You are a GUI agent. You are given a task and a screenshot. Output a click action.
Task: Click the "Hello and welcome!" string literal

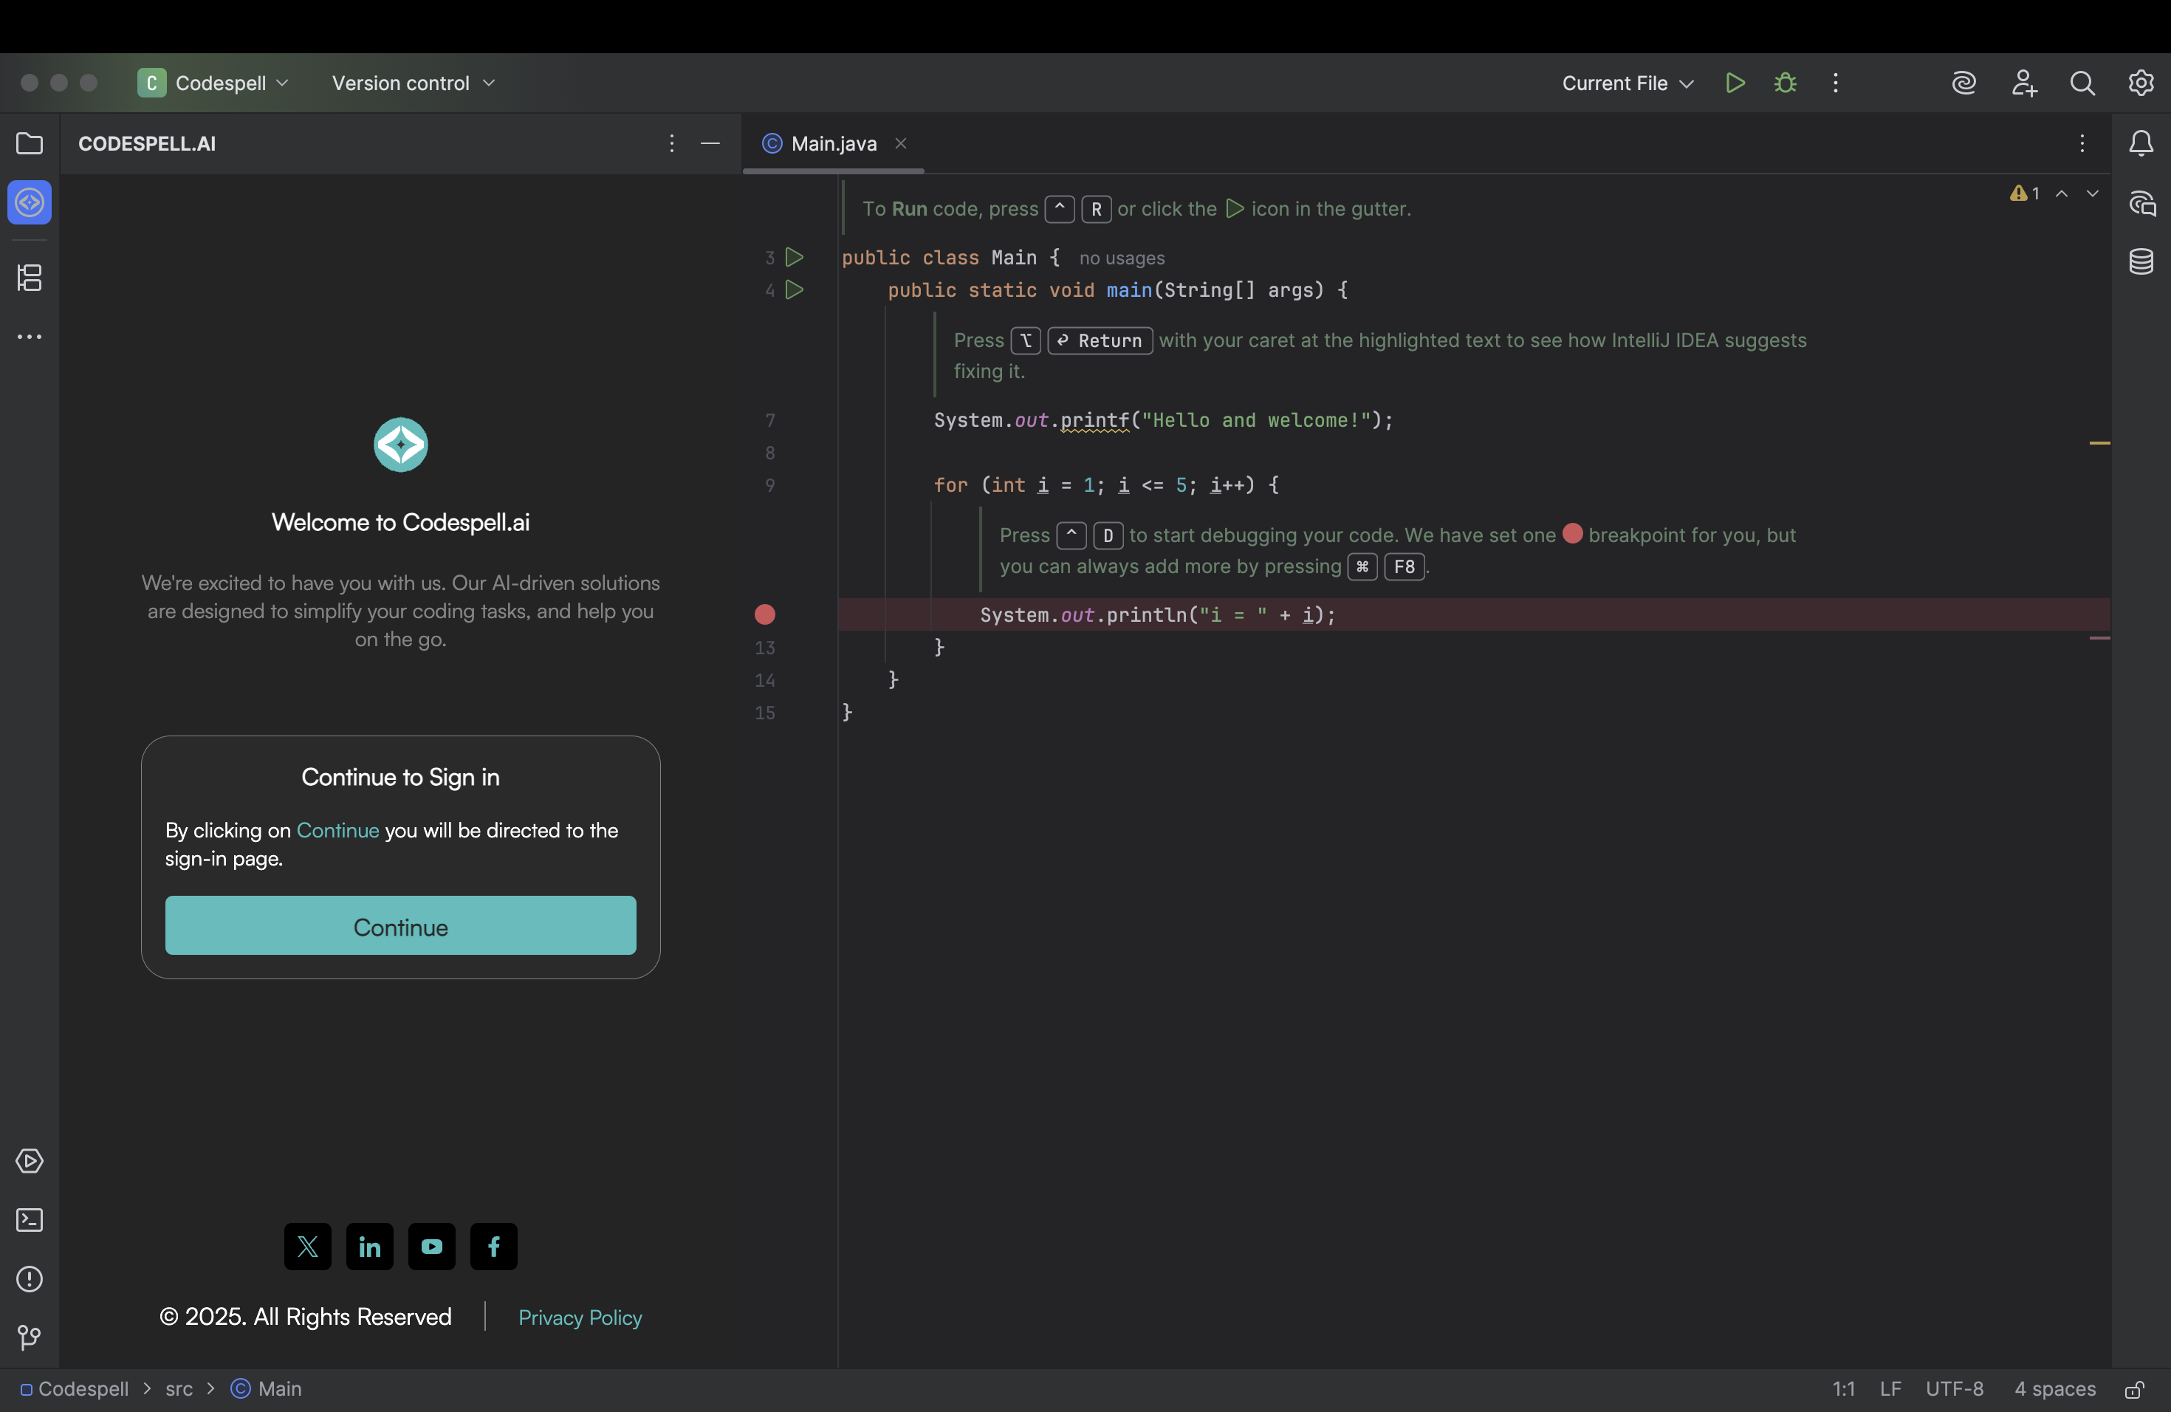1256,420
